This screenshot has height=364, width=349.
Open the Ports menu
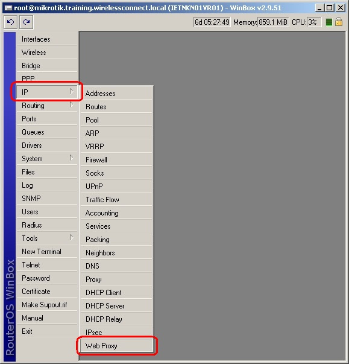click(47, 119)
